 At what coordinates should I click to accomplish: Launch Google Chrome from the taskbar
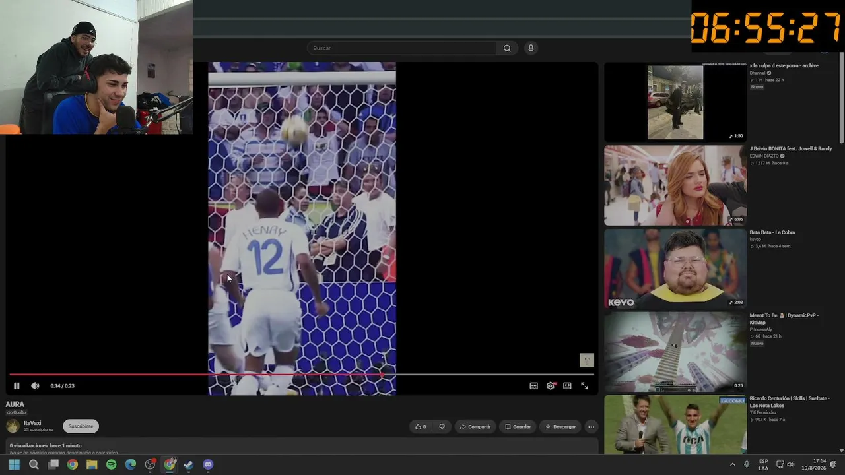click(x=73, y=464)
